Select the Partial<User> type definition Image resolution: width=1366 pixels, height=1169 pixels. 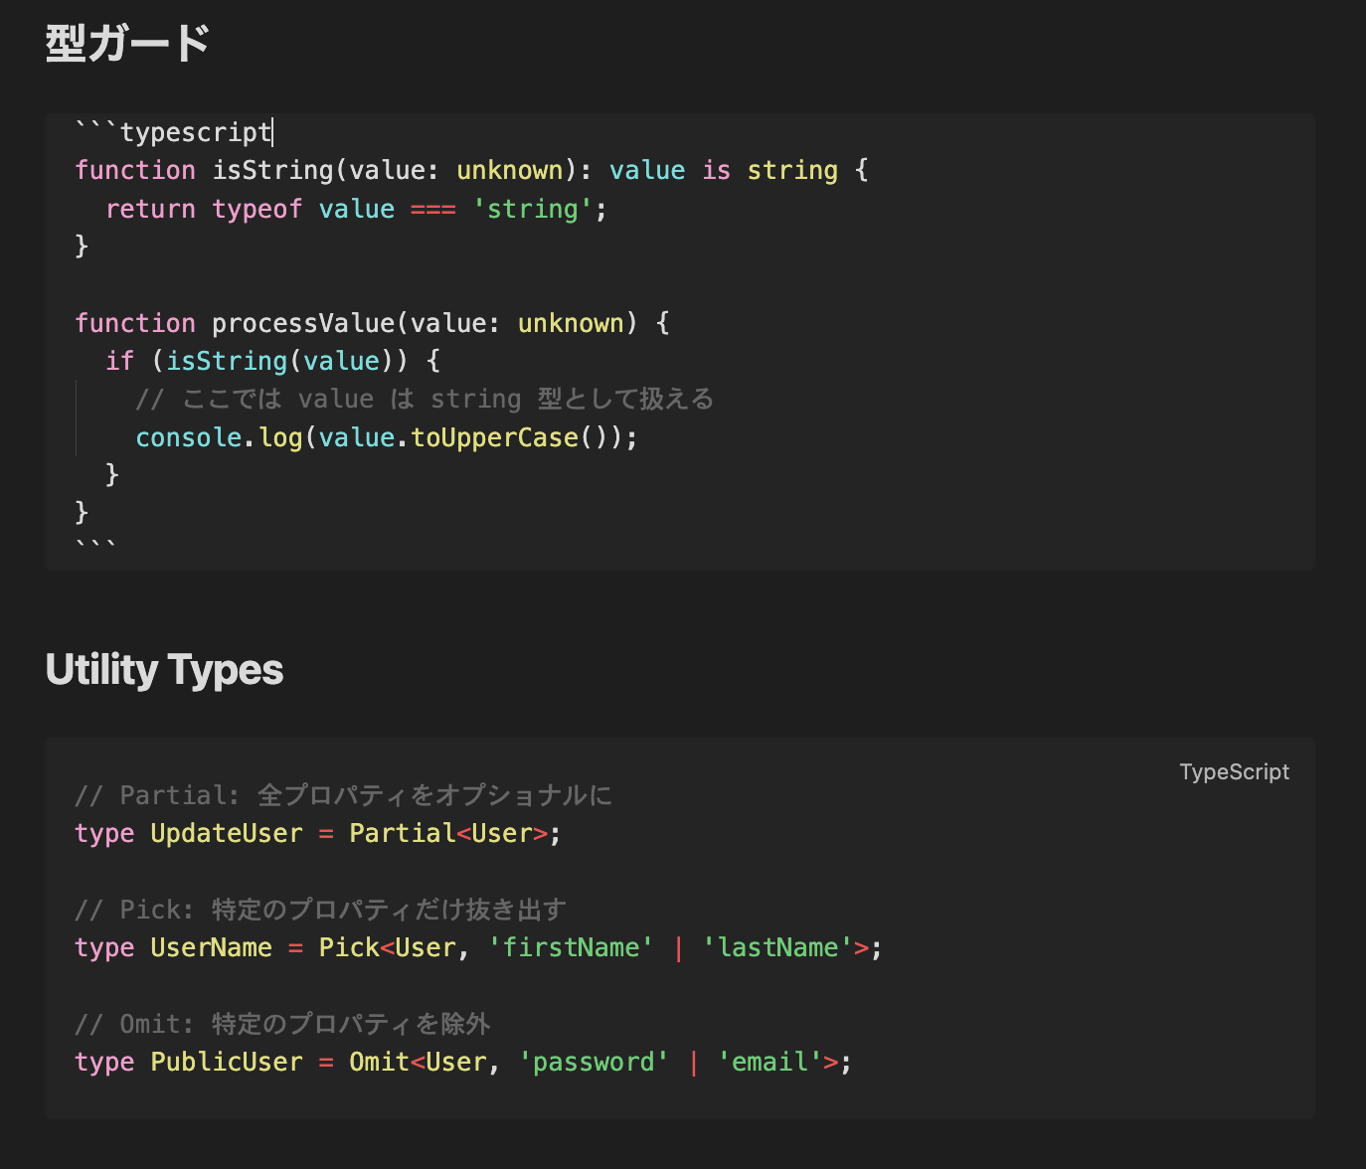tap(447, 833)
